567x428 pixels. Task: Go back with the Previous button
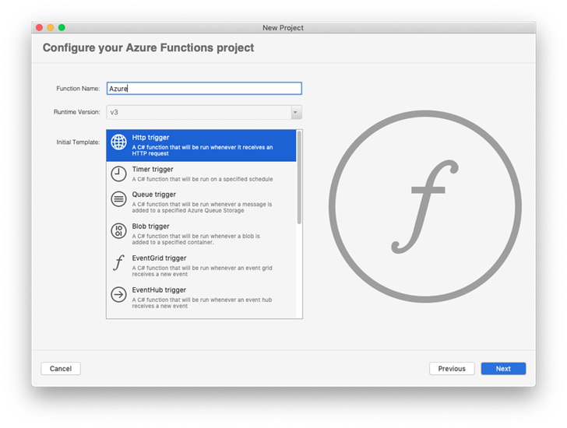coord(452,369)
